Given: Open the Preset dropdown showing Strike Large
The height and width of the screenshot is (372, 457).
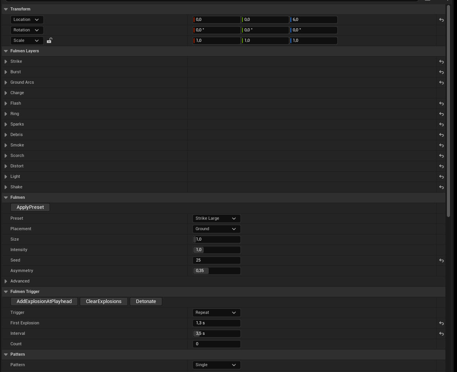Looking at the screenshot, I should coord(216,219).
